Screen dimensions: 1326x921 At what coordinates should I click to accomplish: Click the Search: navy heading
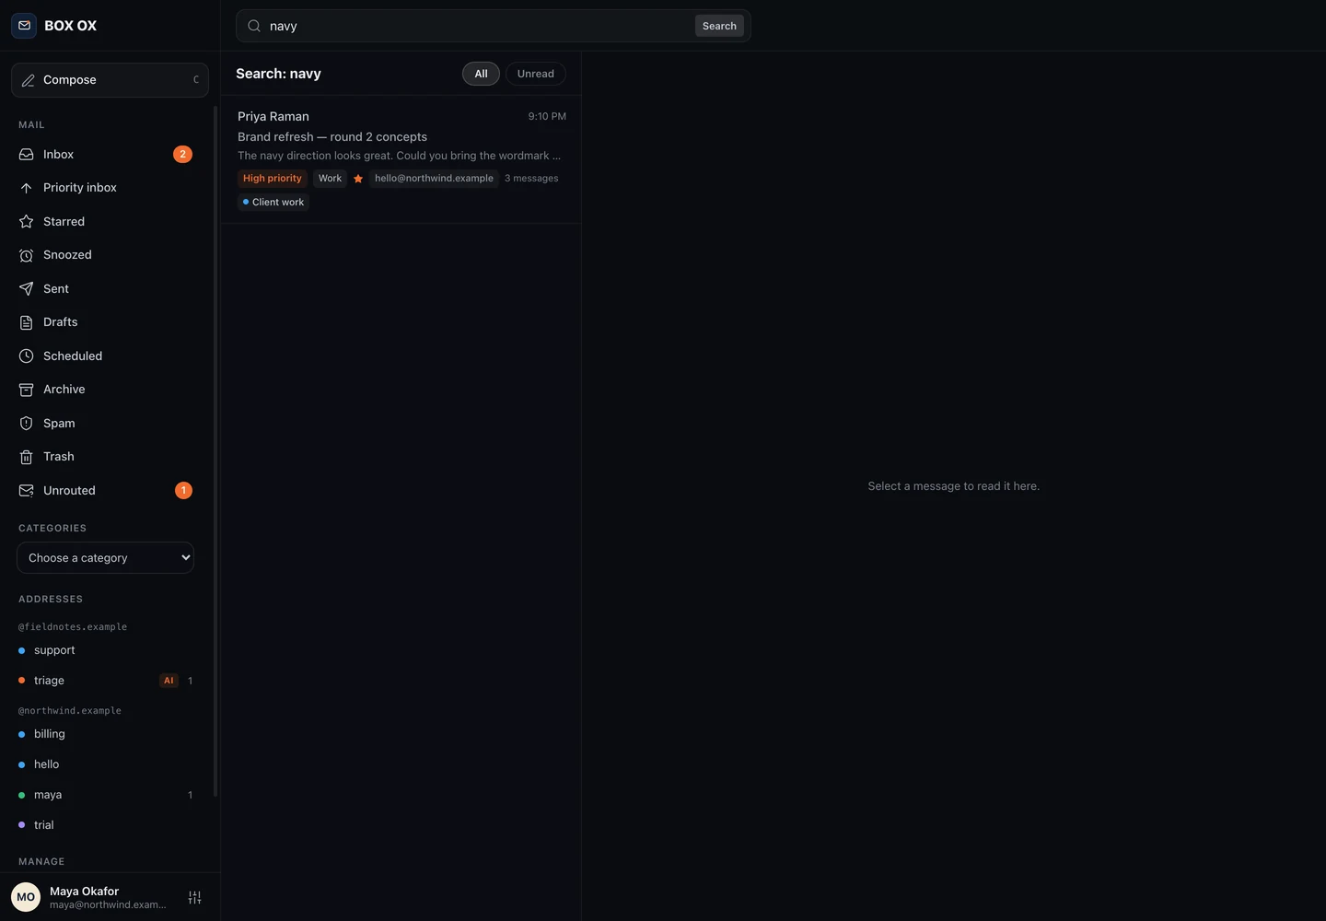click(x=278, y=74)
